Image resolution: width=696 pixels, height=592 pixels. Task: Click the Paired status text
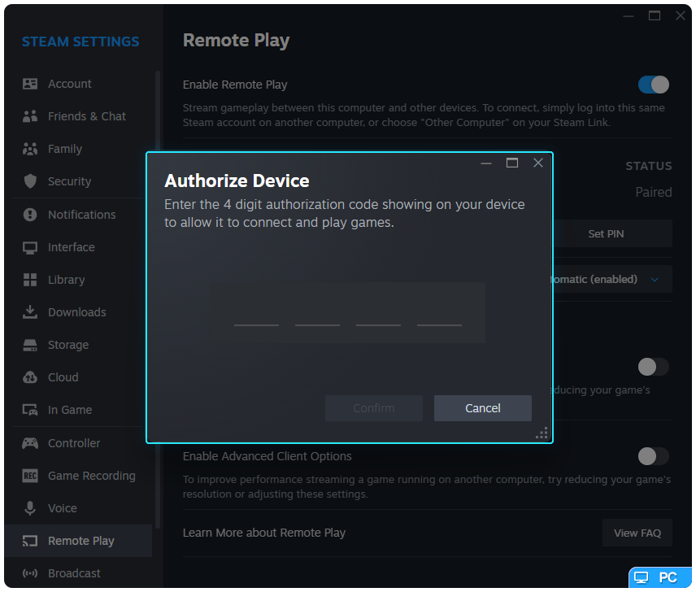tap(654, 192)
